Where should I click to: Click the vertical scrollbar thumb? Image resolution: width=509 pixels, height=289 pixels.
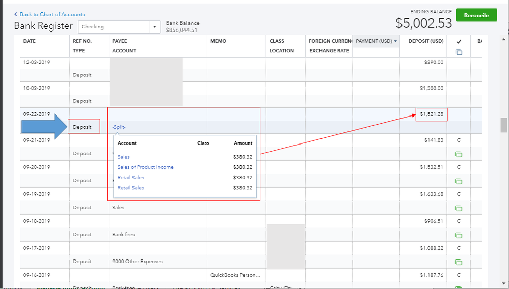503,125
